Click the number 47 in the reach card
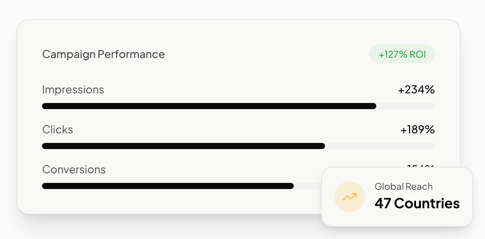Image resolution: width=485 pixels, height=239 pixels. click(x=383, y=203)
